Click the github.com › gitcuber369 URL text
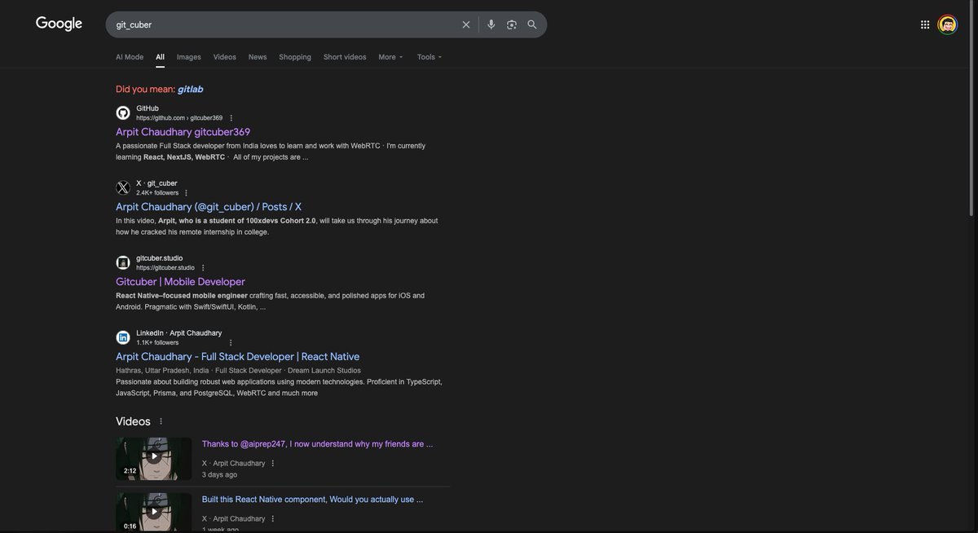Screen dimensions: 978x533 click(179, 118)
